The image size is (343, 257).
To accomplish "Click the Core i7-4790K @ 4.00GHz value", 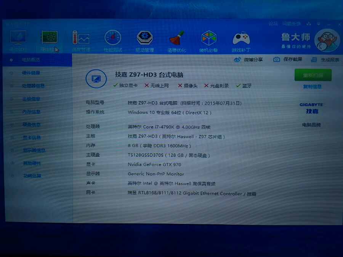I will click(169, 127).
